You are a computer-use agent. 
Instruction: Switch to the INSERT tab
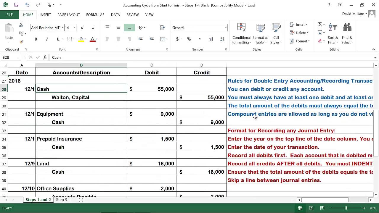tap(45, 14)
